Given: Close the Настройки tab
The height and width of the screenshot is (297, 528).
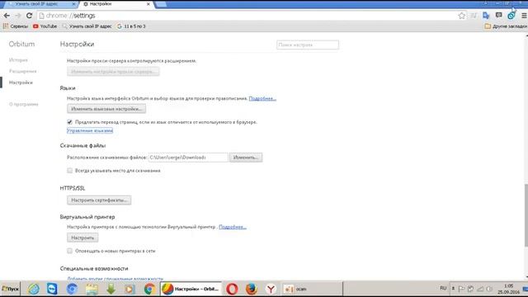Looking at the screenshot, I should 148,4.
